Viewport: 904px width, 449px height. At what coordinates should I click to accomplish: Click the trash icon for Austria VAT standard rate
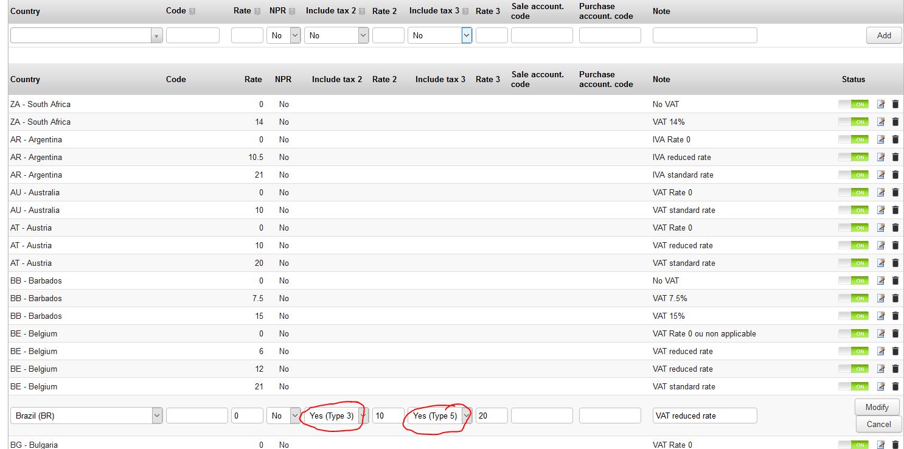pyautogui.click(x=895, y=263)
